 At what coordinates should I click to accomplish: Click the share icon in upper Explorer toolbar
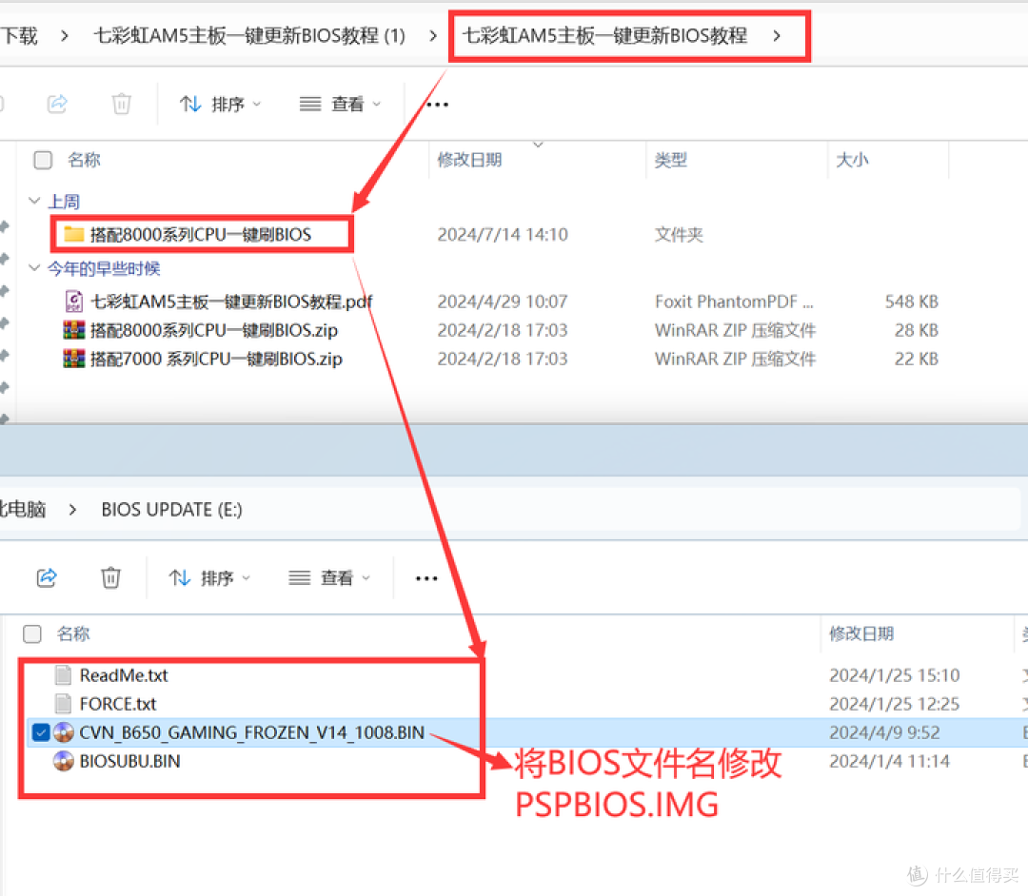[58, 104]
